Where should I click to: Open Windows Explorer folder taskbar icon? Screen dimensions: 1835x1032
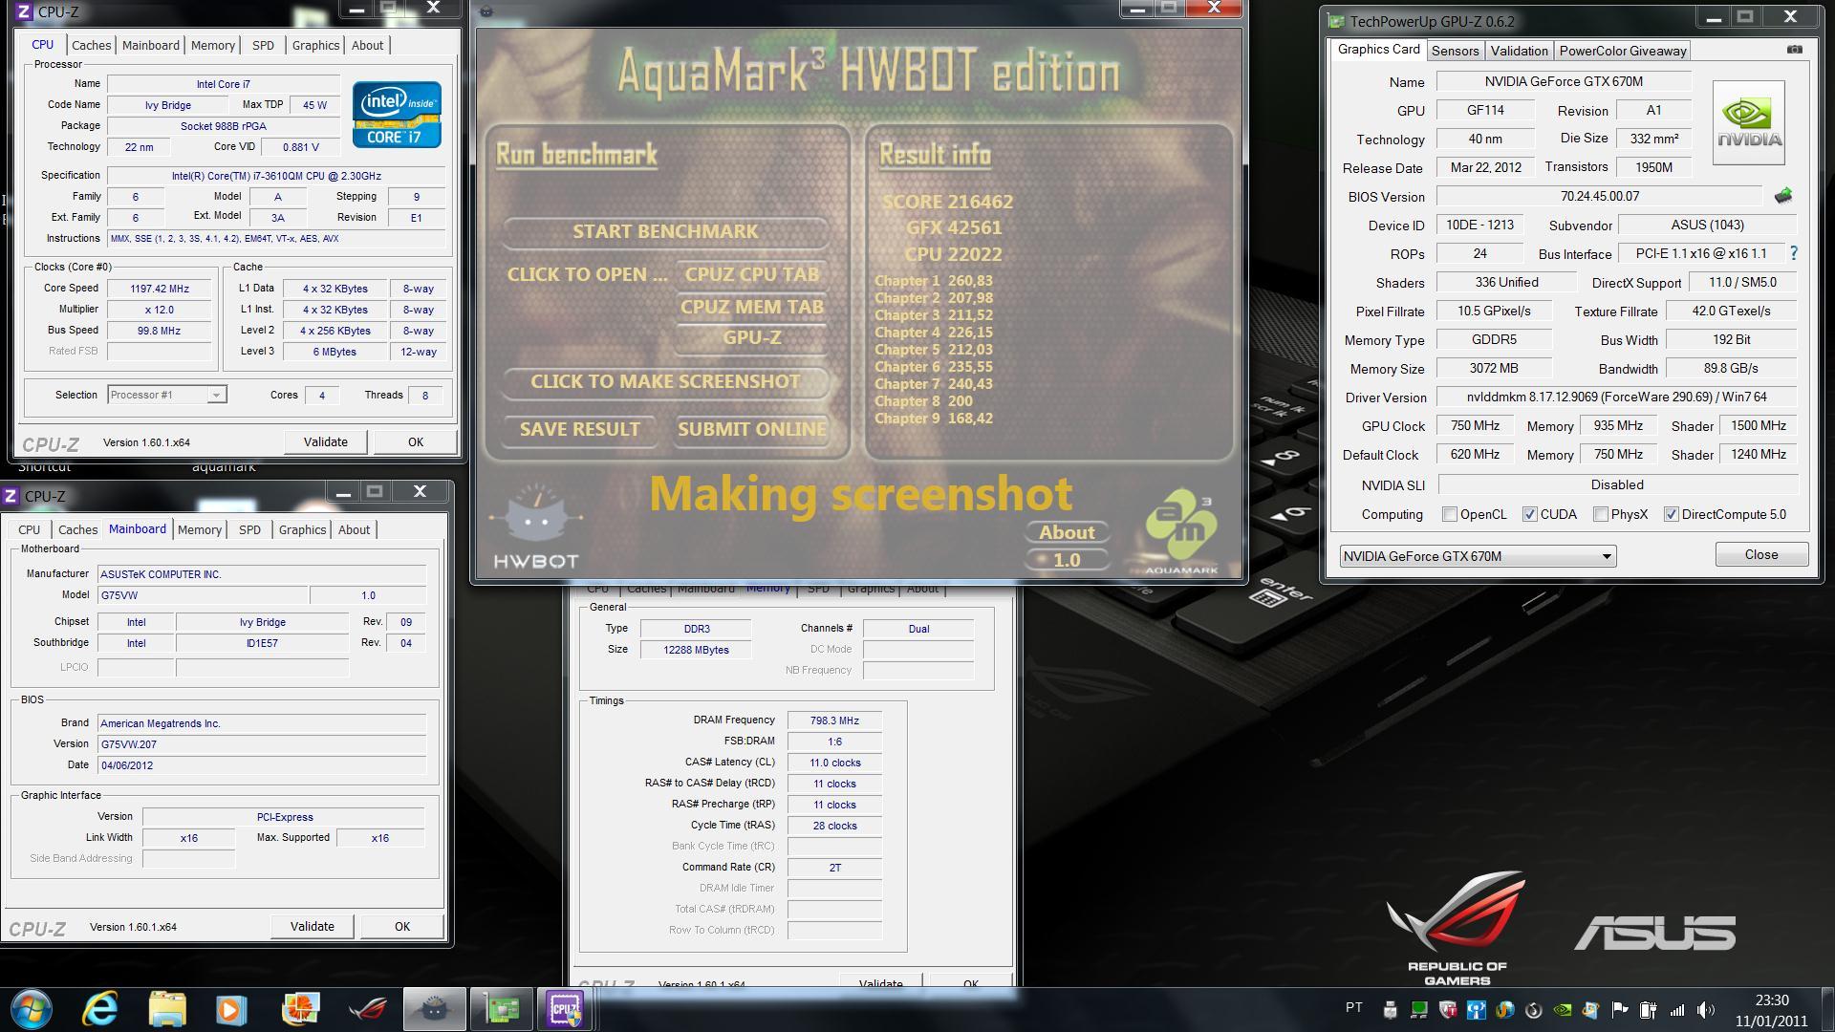click(166, 1009)
